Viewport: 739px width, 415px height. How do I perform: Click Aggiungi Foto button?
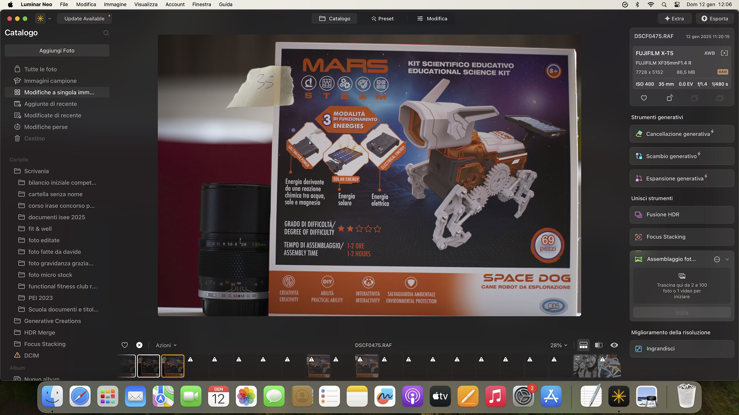pos(57,50)
